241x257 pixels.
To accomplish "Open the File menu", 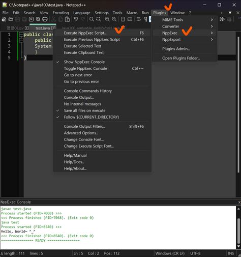I will pos(5,13).
